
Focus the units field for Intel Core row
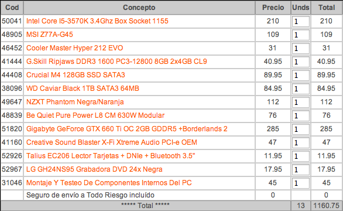(301, 22)
